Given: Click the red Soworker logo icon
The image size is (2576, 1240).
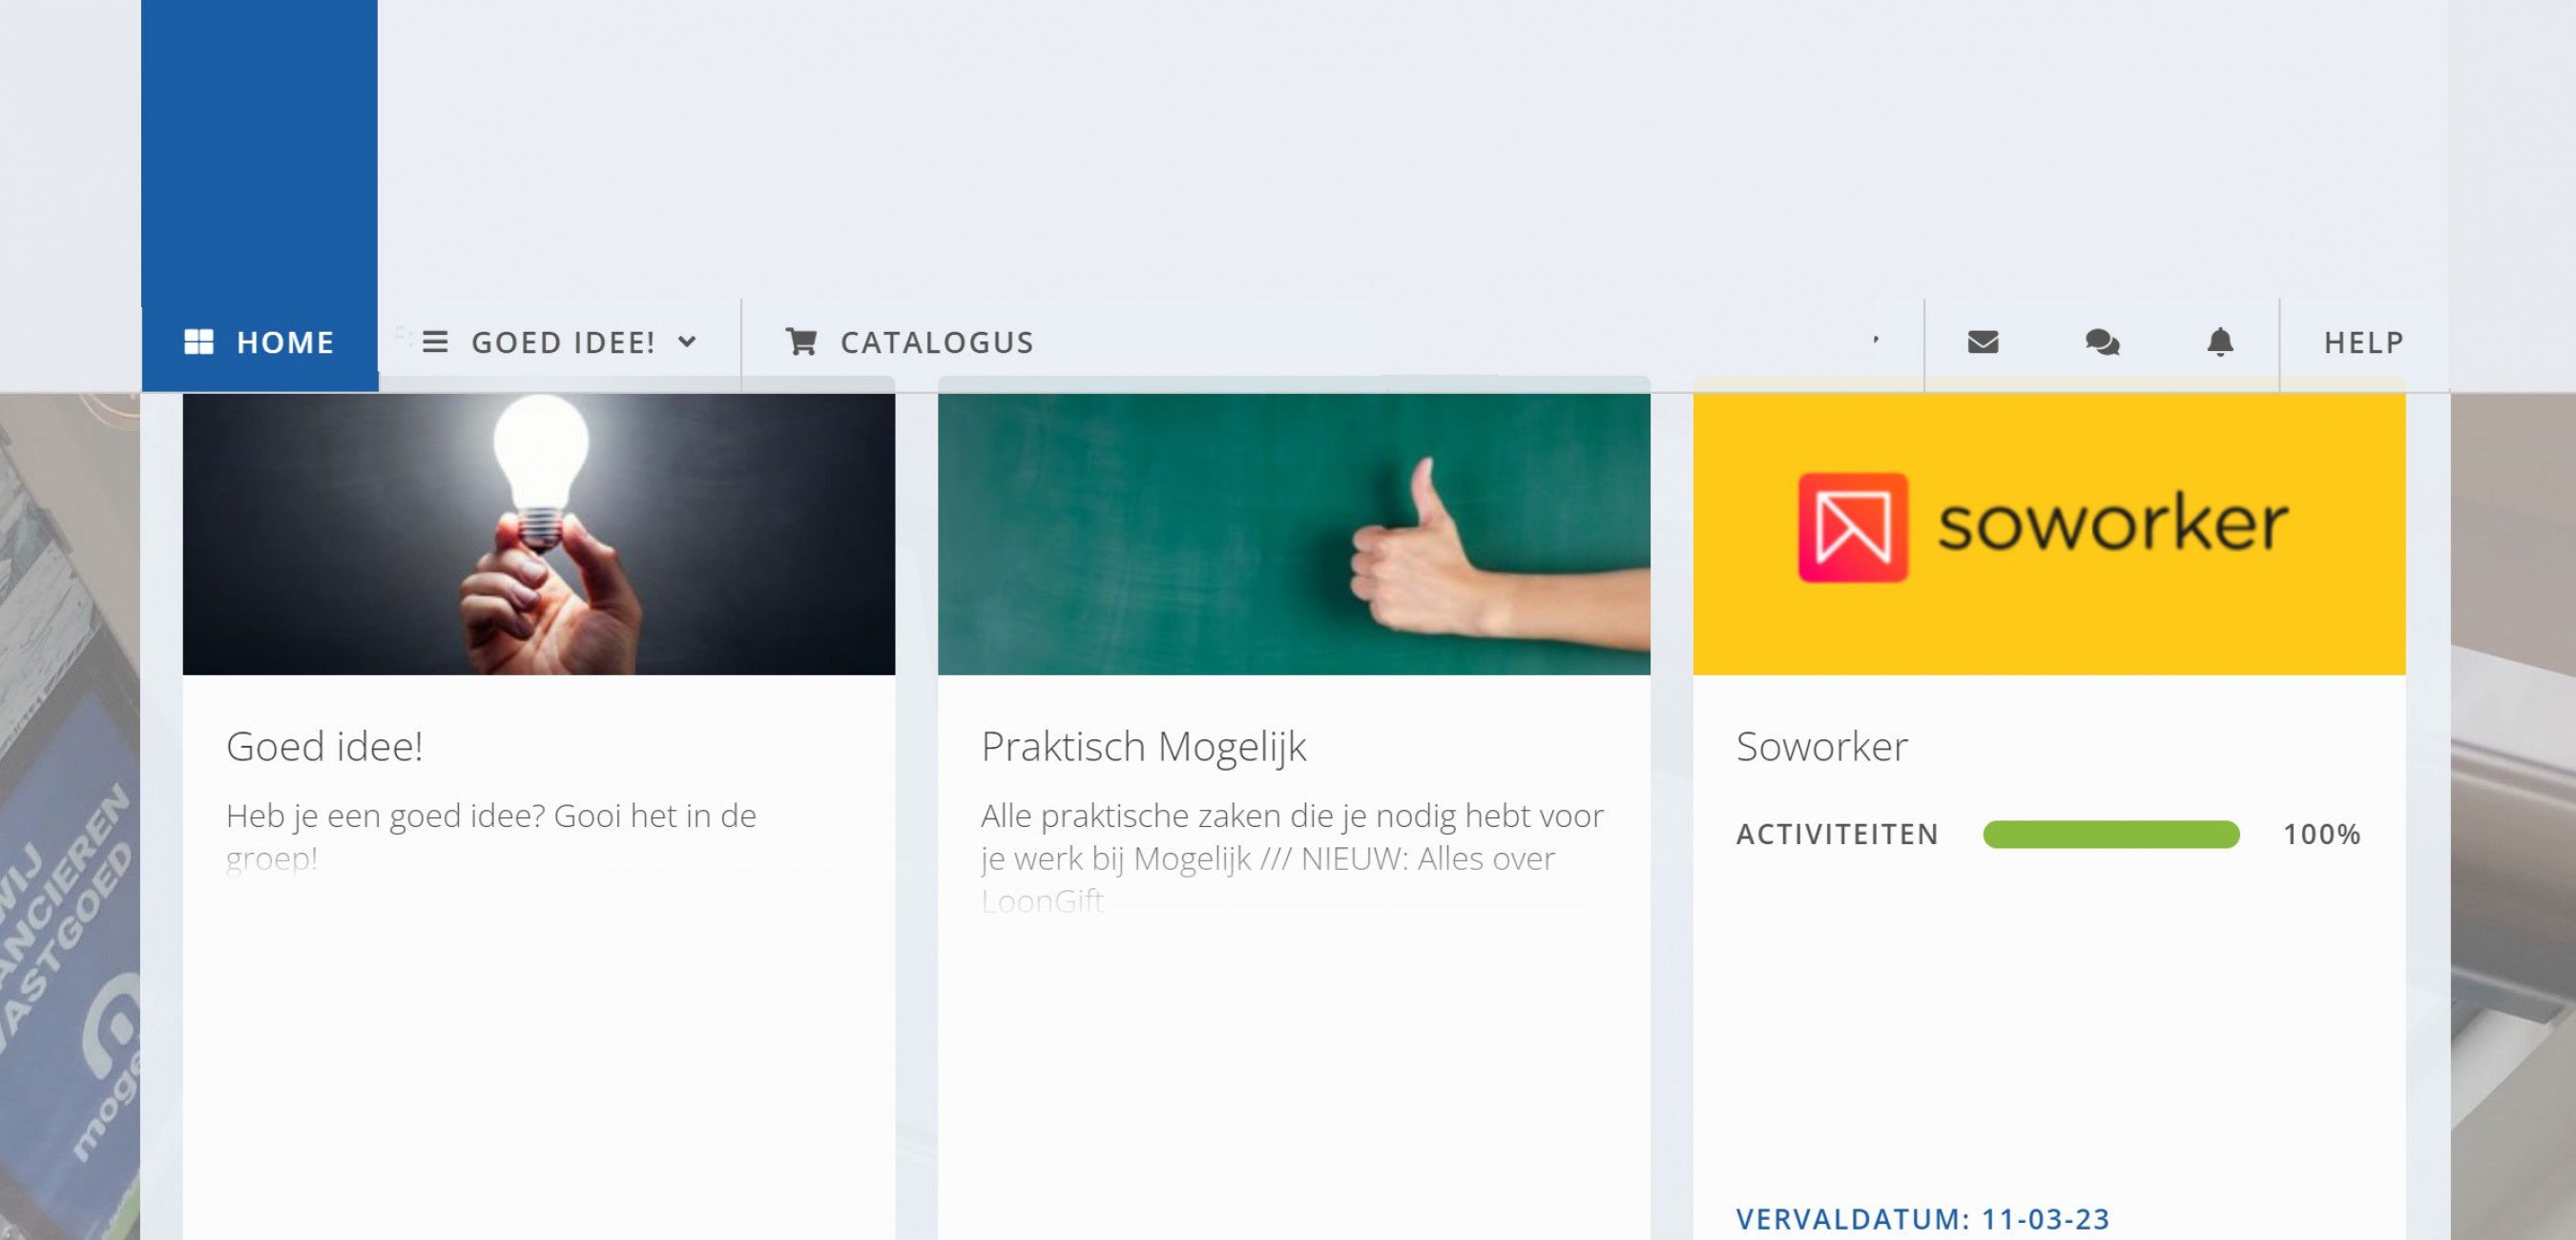Looking at the screenshot, I should pyautogui.click(x=1852, y=527).
